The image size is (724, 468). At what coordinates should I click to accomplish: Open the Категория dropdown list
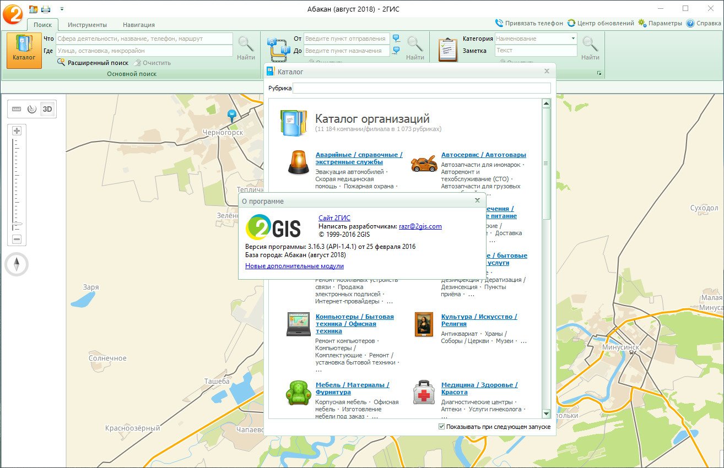point(573,39)
